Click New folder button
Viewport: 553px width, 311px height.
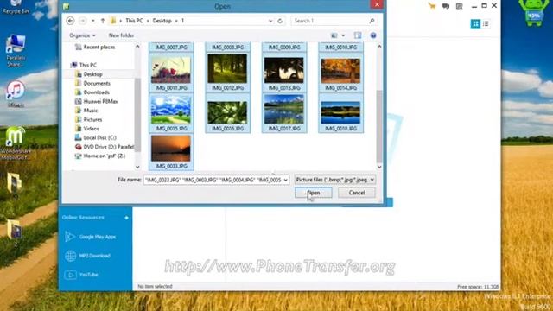click(x=121, y=35)
